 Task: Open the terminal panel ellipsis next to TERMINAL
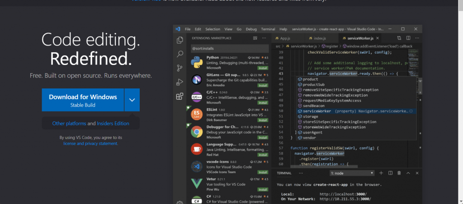pyautogui.click(x=301, y=173)
